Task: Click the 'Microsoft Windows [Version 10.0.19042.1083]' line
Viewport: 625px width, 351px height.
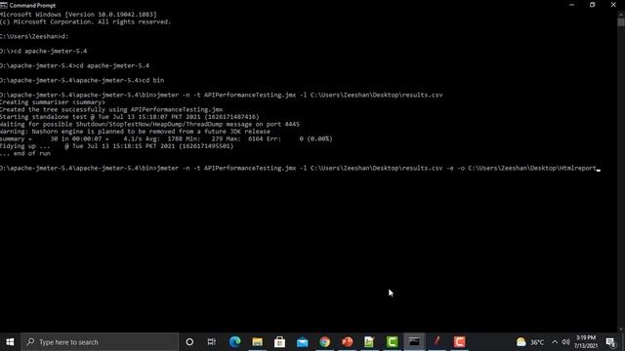Action: coord(78,15)
